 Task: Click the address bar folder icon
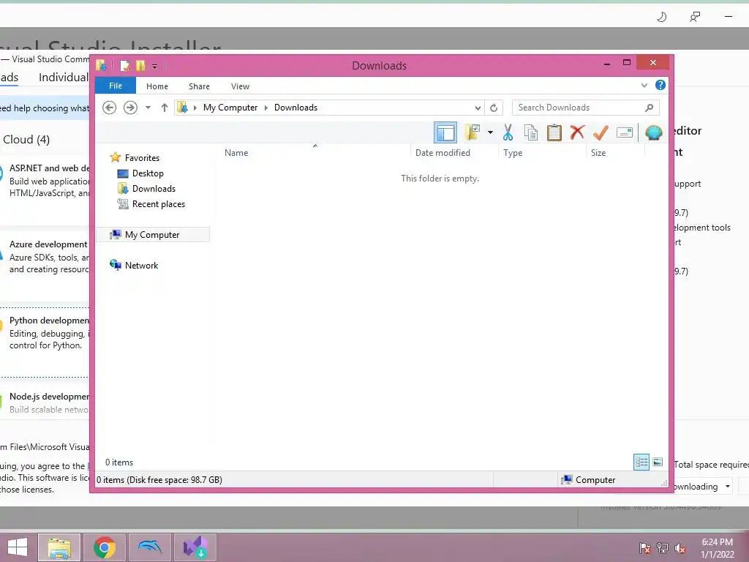point(182,108)
